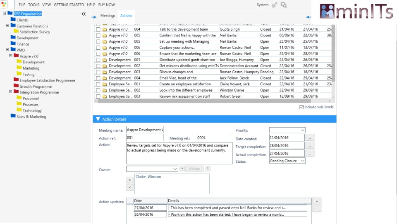
Task: Collapse the Intergration Programme tree node
Action: (10, 92)
